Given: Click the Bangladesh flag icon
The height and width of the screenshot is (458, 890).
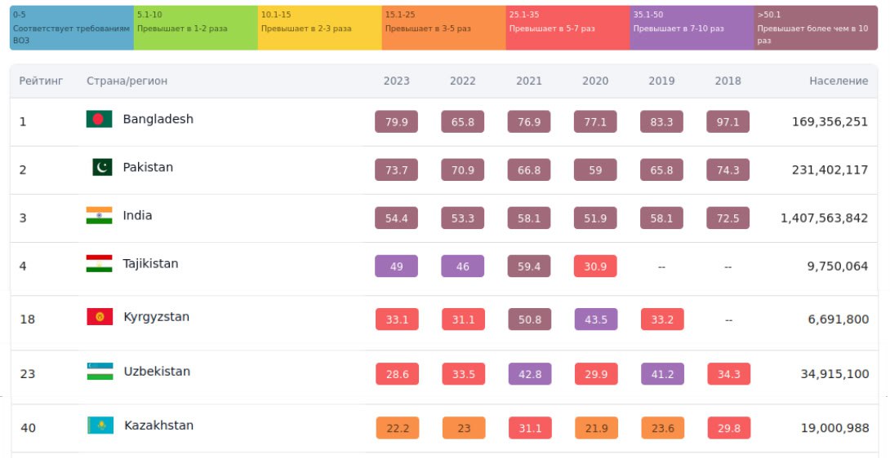Looking at the screenshot, I should 99,119.
